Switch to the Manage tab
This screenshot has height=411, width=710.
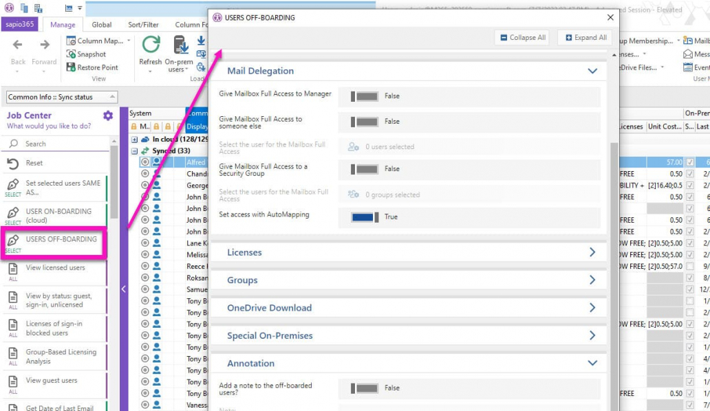pyautogui.click(x=63, y=25)
